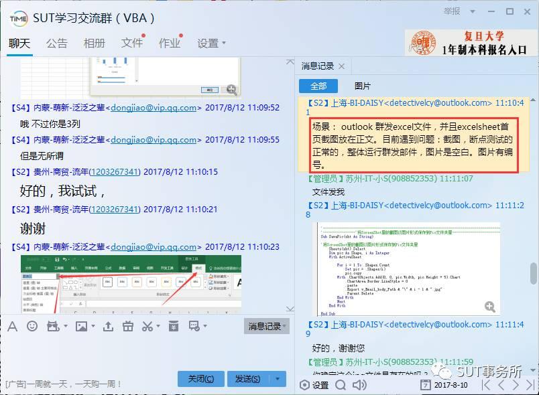Screen dimensions: 539x395
Task: Expand the chat bubble icon dropdown arrow
Action: [205, 326]
